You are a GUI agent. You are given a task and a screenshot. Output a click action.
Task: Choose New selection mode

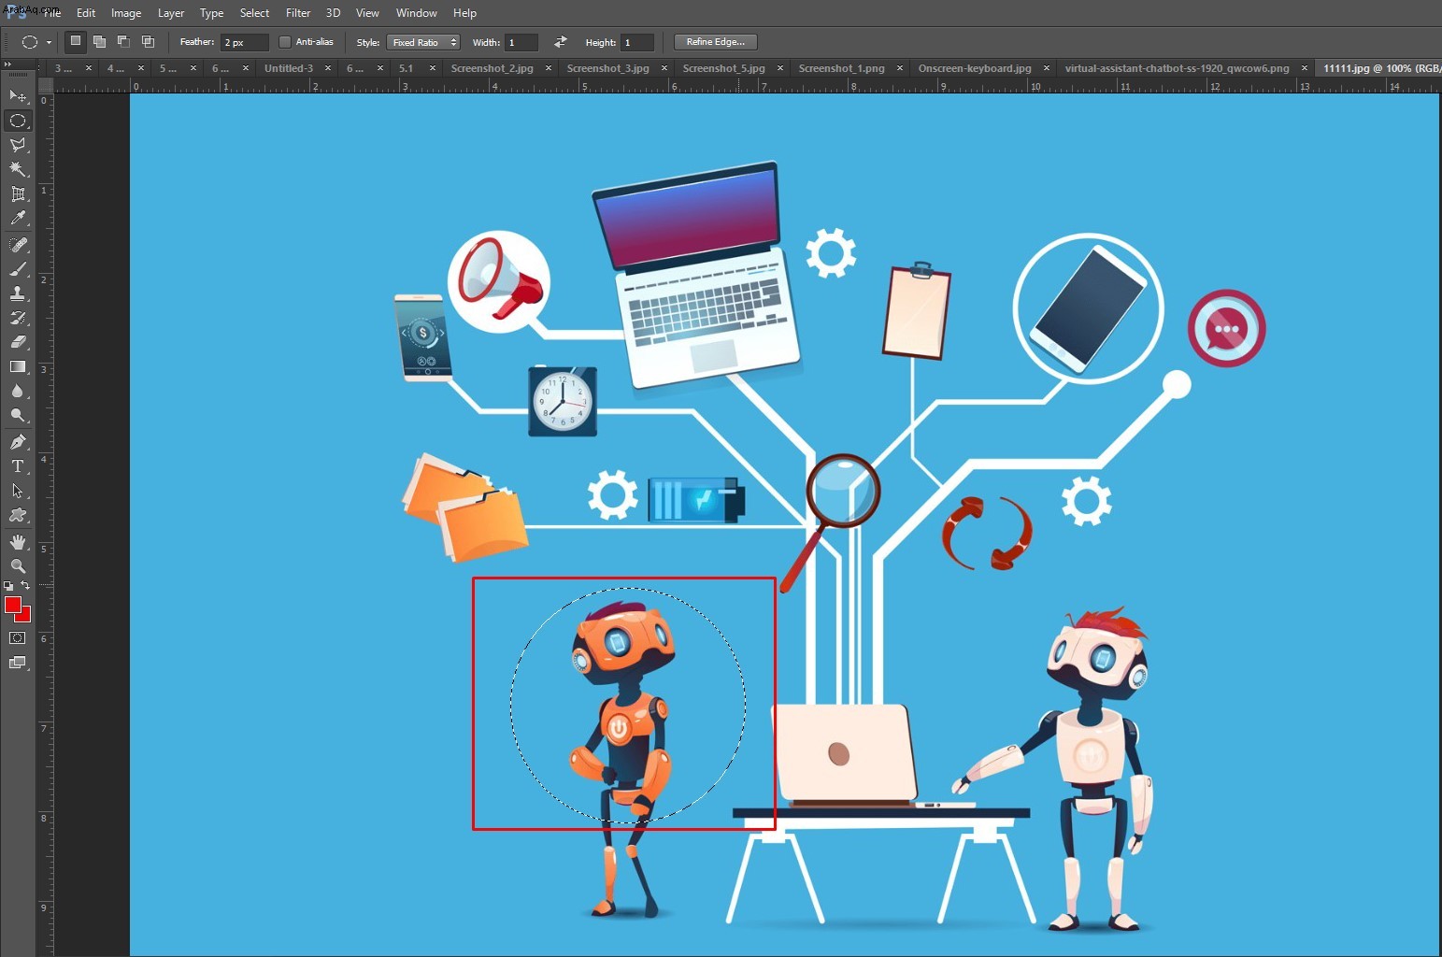coord(76,41)
